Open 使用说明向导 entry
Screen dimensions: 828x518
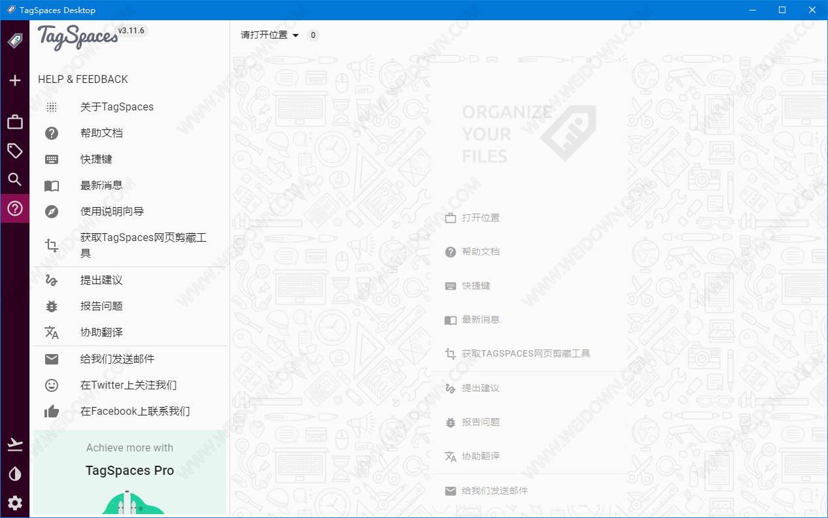pyautogui.click(x=130, y=212)
